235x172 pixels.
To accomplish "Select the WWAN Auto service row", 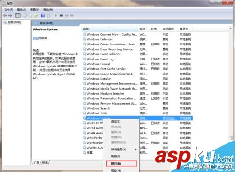I will pos(95,148).
